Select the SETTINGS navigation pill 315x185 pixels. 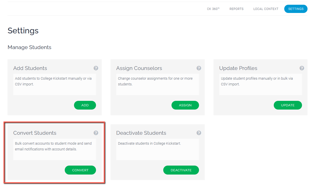coord(296,9)
